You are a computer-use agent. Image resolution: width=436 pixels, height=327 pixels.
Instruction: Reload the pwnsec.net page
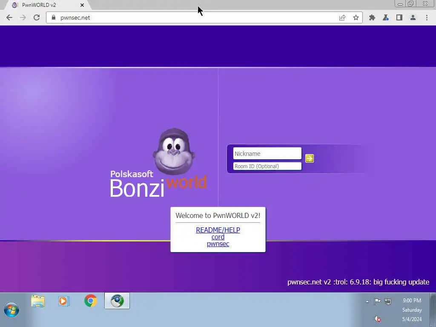click(x=37, y=17)
